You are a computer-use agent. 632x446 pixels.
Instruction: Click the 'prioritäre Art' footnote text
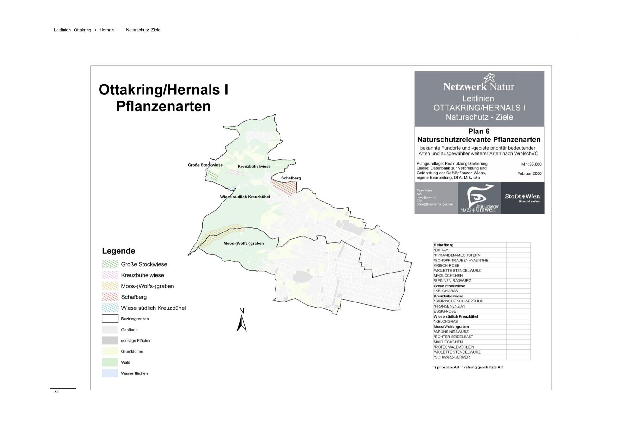[446, 367]
